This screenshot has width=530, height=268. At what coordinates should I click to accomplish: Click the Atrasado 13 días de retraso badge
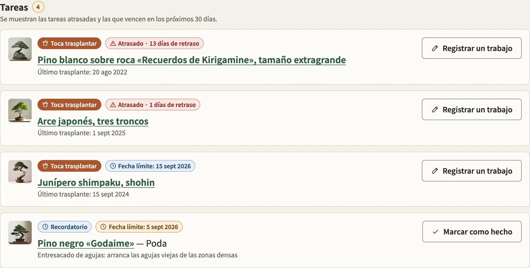154,43
